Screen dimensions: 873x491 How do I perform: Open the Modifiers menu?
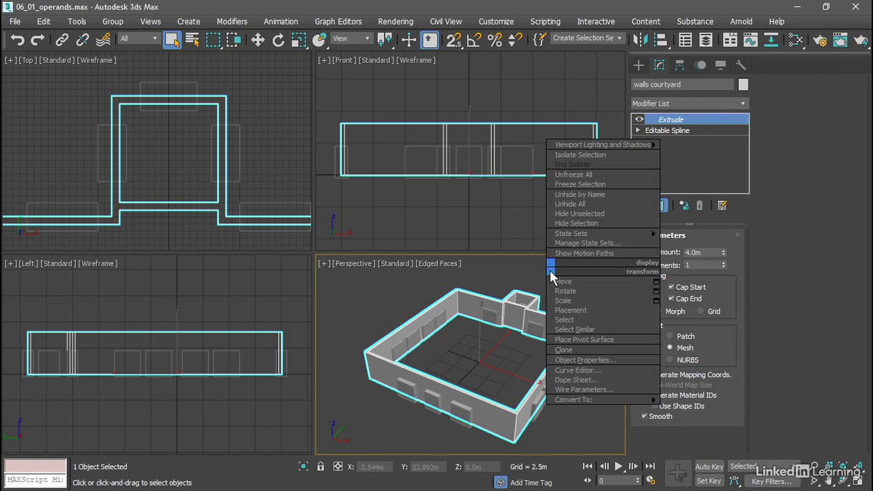[x=232, y=21]
